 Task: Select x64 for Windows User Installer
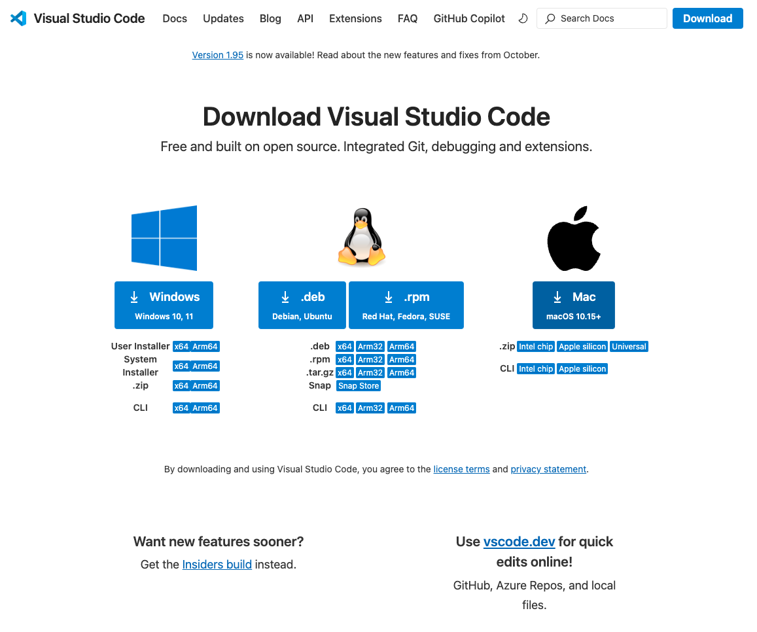coord(181,347)
